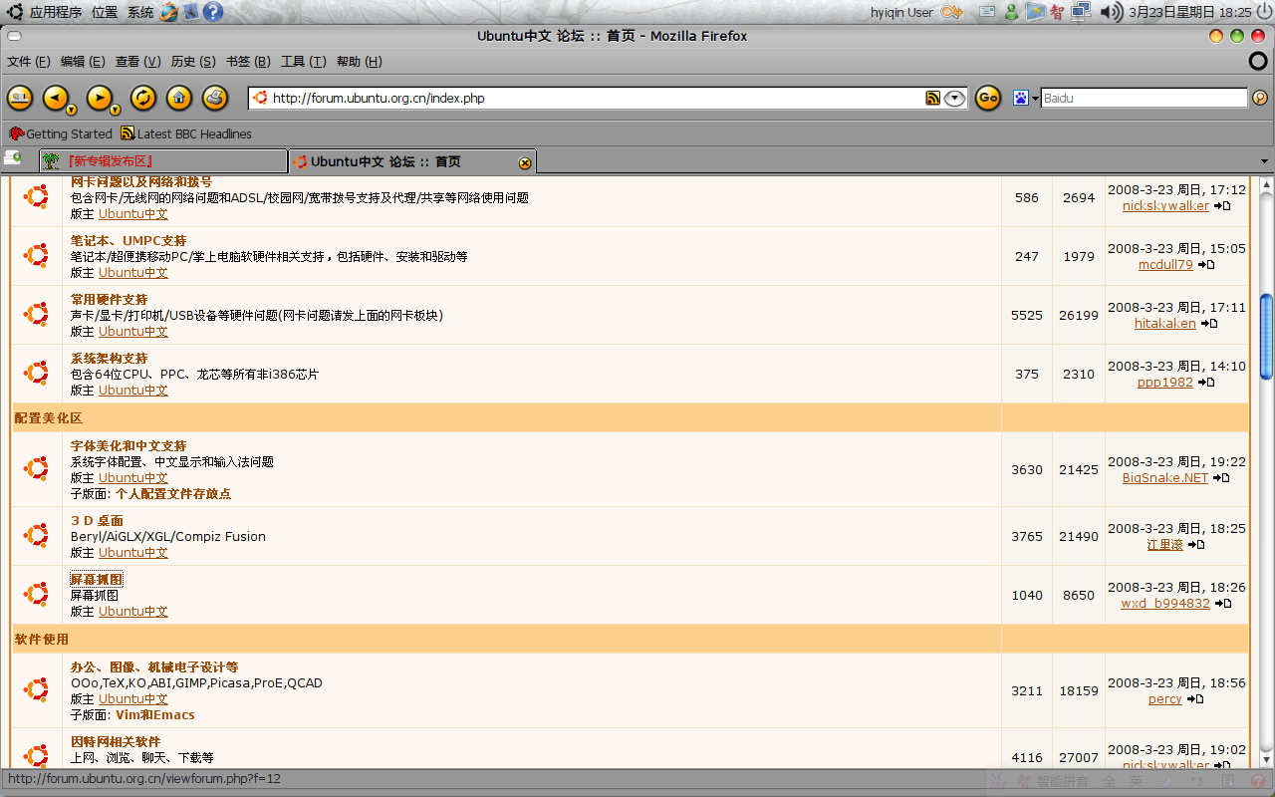Click into the Baidu search field
The width and height of the screenshot is (1275, 797).
tap(1144, 98)
